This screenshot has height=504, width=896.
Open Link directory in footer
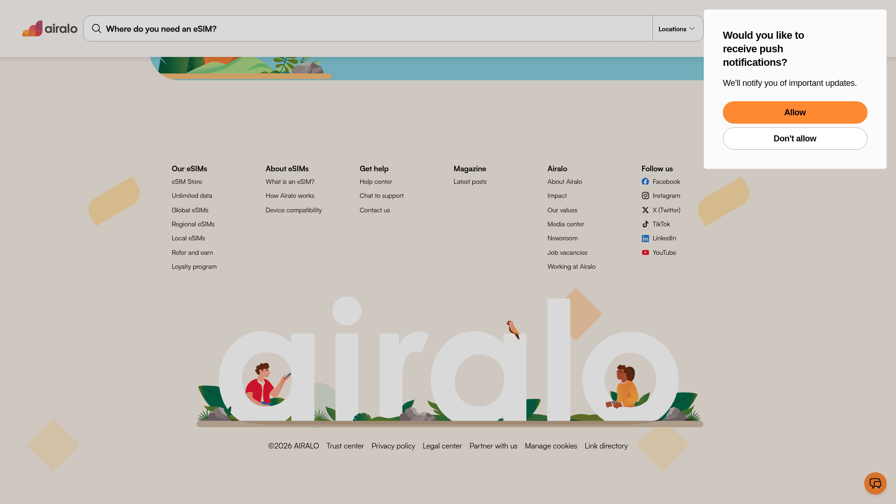(606, 446)
